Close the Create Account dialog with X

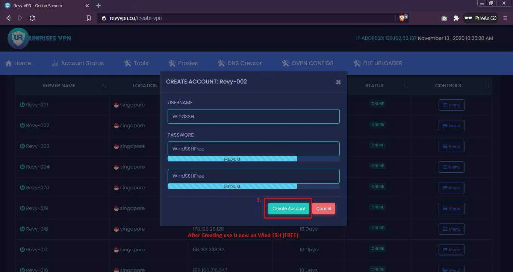338,82
